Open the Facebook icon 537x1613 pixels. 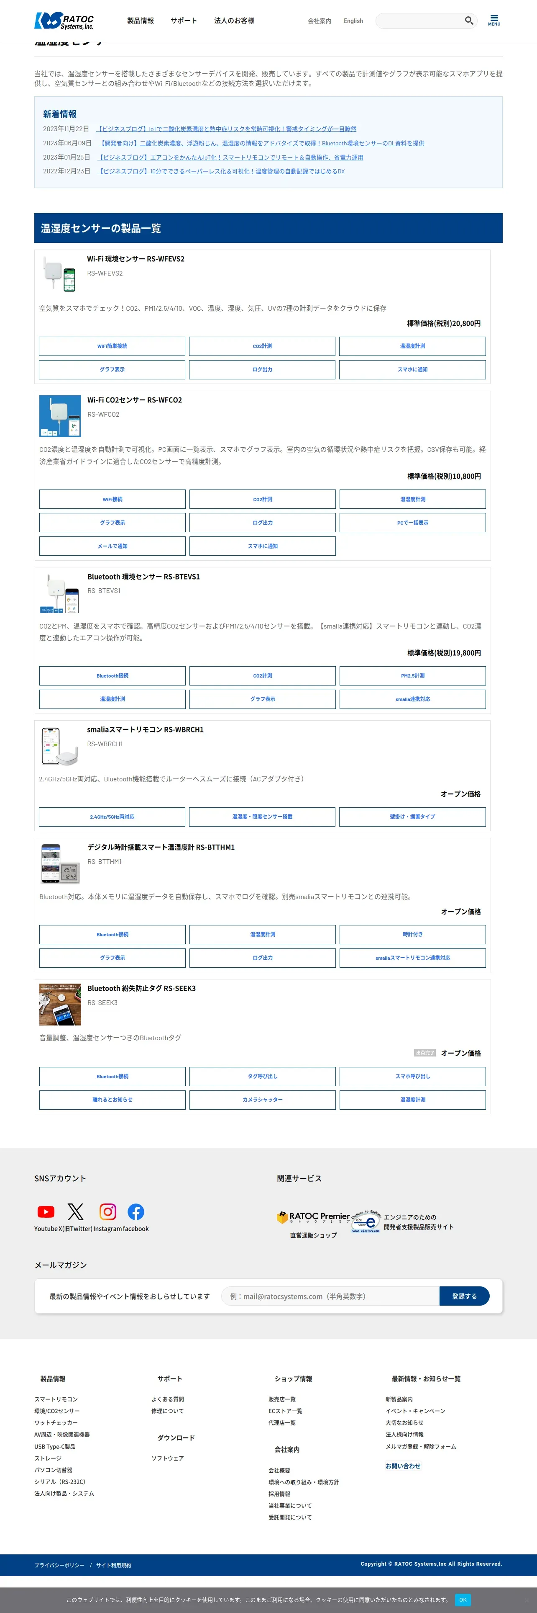pos(136,1211)
